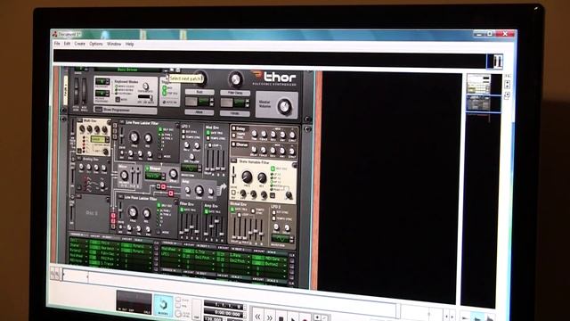Click the Thor patch name display
570x321 pixels.
click(x=126, y=70)
